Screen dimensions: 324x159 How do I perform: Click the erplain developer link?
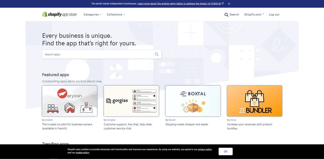pos(49,120)
